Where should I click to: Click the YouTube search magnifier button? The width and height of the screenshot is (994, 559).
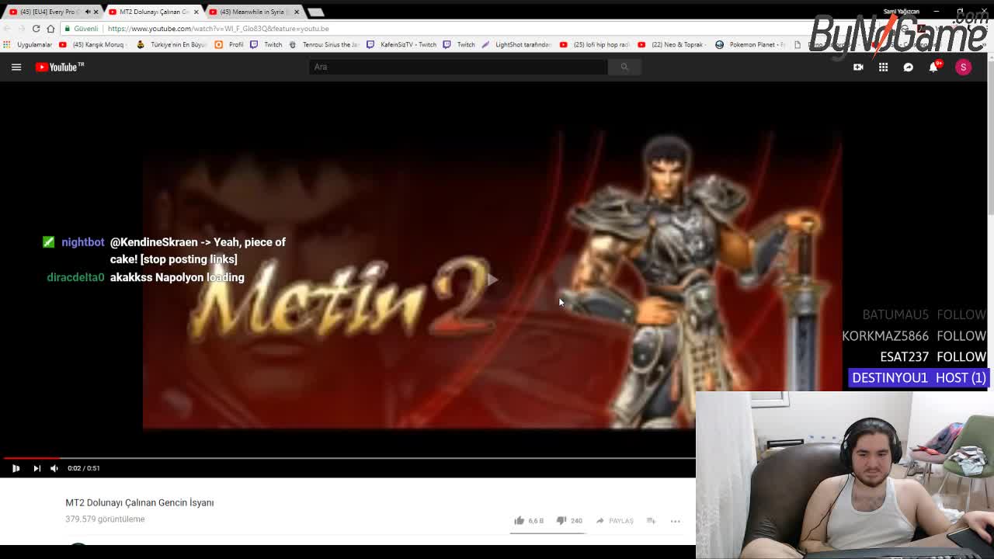(624, 67)
